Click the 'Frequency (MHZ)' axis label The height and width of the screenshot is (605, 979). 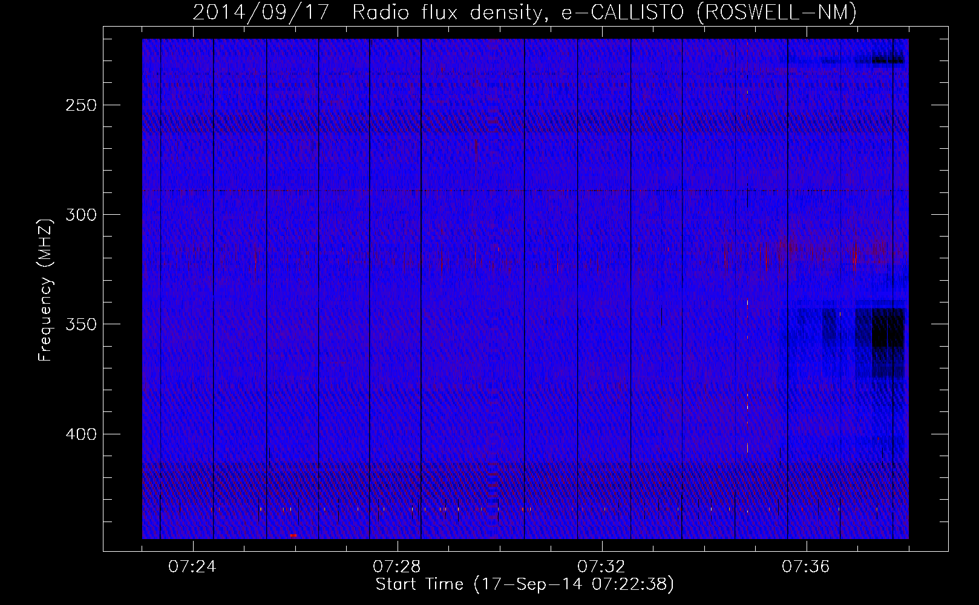45,290
